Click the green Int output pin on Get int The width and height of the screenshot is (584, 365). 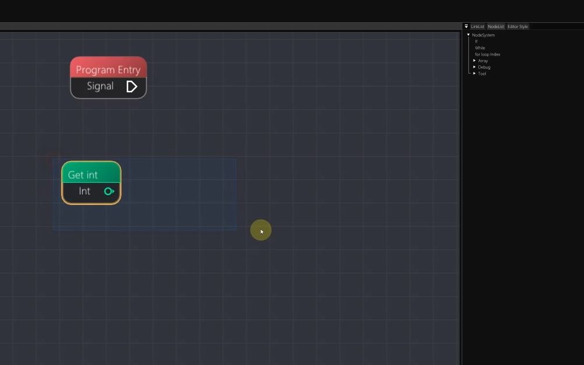click(109, 192)
